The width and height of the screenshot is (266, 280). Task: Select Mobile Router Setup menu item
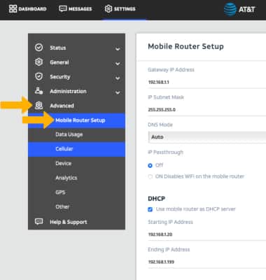(x=77, y=120)
